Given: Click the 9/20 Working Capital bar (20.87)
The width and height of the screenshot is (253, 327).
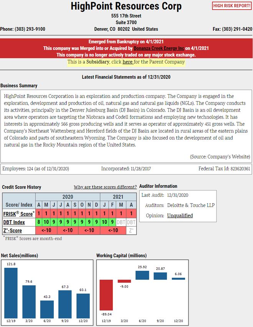Looking at the screenshot, I should coord(160,276).
